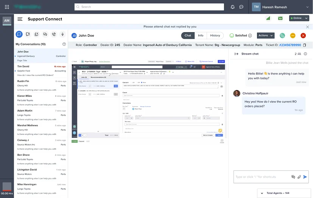Attach a file with the paperclip
Viewport: 313px width, 198px height.
pos(299,177)
